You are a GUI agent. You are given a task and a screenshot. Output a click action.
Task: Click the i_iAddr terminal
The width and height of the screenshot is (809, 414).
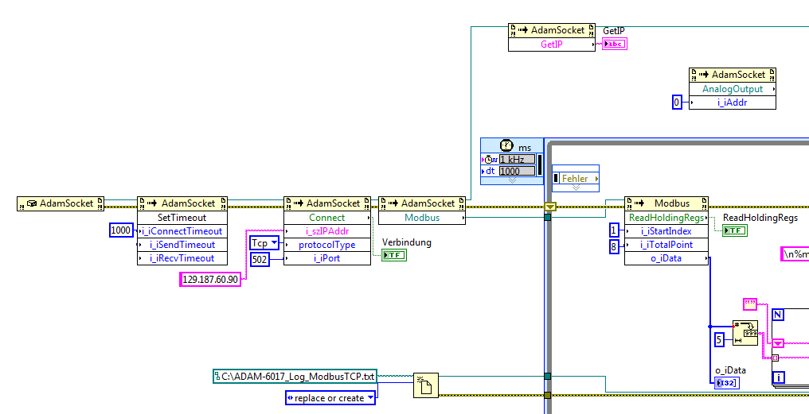(x=732, y=103)
